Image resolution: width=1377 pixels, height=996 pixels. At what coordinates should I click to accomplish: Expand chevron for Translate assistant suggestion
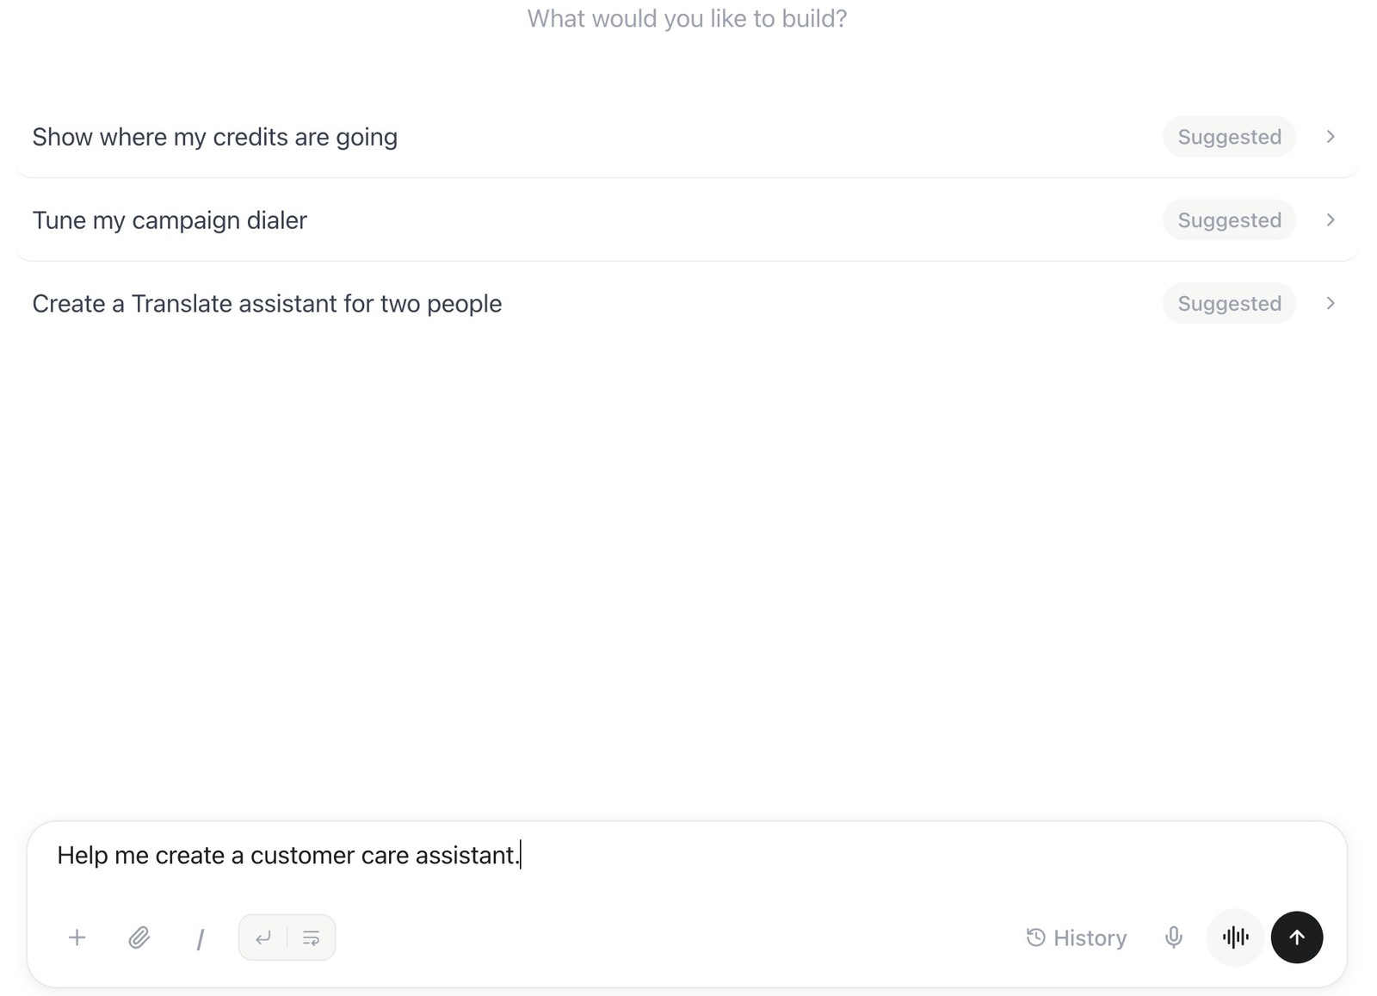coord(1331,303)
